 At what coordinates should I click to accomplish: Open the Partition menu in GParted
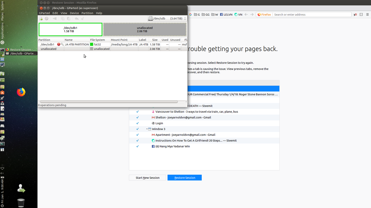(x=87, y=13)
